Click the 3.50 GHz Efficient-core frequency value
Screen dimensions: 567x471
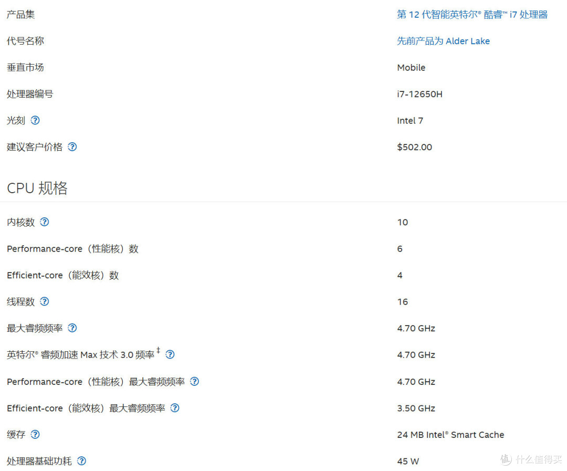point(416,408)
